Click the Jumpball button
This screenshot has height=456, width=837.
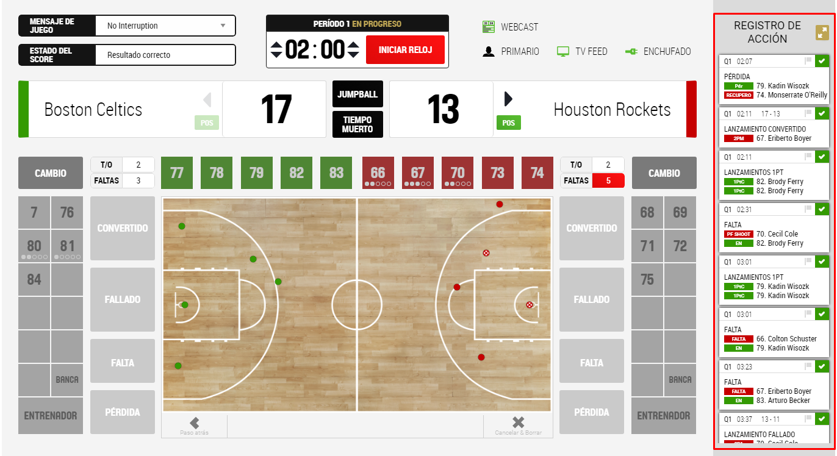[x=357, y=94]
